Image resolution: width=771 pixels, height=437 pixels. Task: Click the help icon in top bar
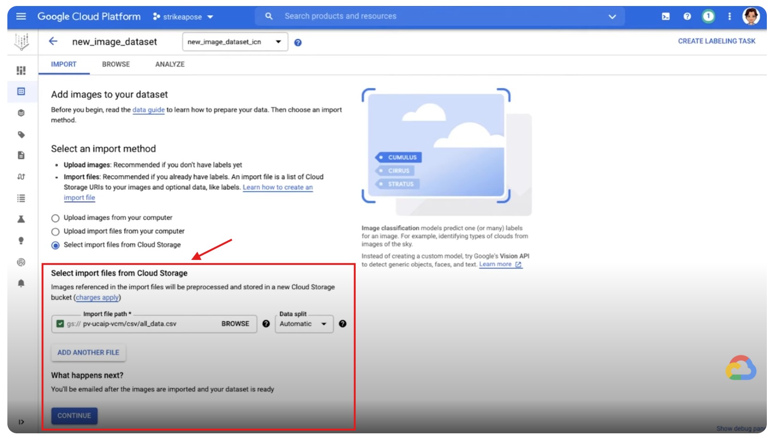click(x=687, y=17)
